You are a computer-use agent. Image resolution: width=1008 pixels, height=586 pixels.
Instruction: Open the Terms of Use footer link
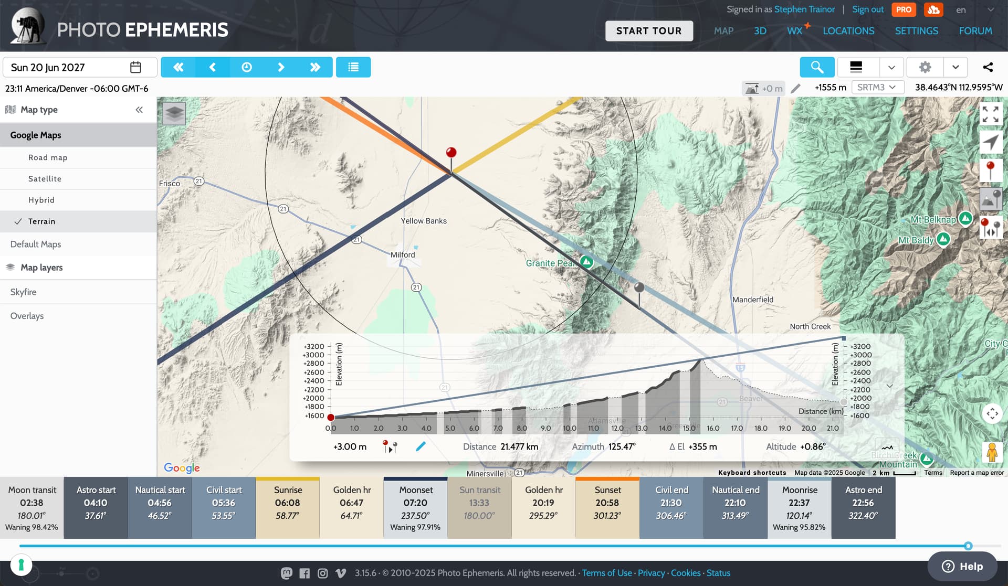pyautogui.click(x=607, y=573)
